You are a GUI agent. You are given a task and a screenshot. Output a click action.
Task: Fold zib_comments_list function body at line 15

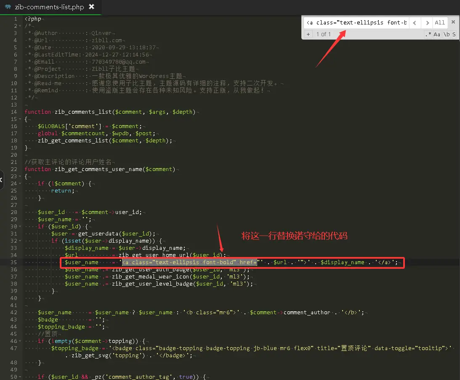click(20, 119)
